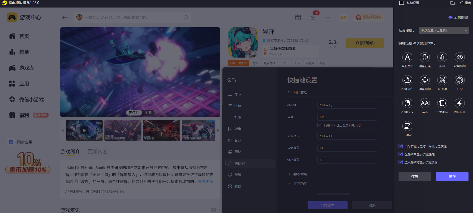
Task: Click the 登录 login button
Action: (x=343, y=17)
